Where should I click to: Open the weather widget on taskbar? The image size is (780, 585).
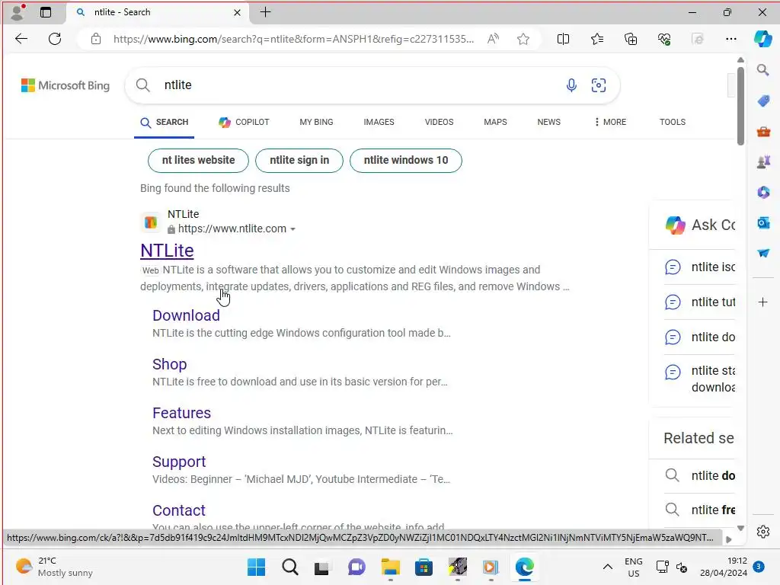tap(54, 567)
